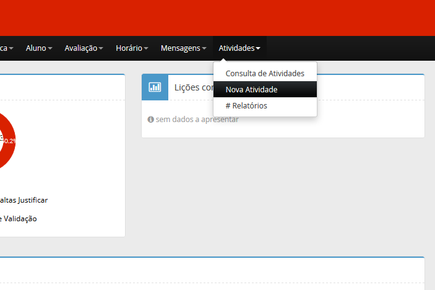Select Consulta de Atividades from the menu
The height and width of the screenshot is (290, 435).
265,73
